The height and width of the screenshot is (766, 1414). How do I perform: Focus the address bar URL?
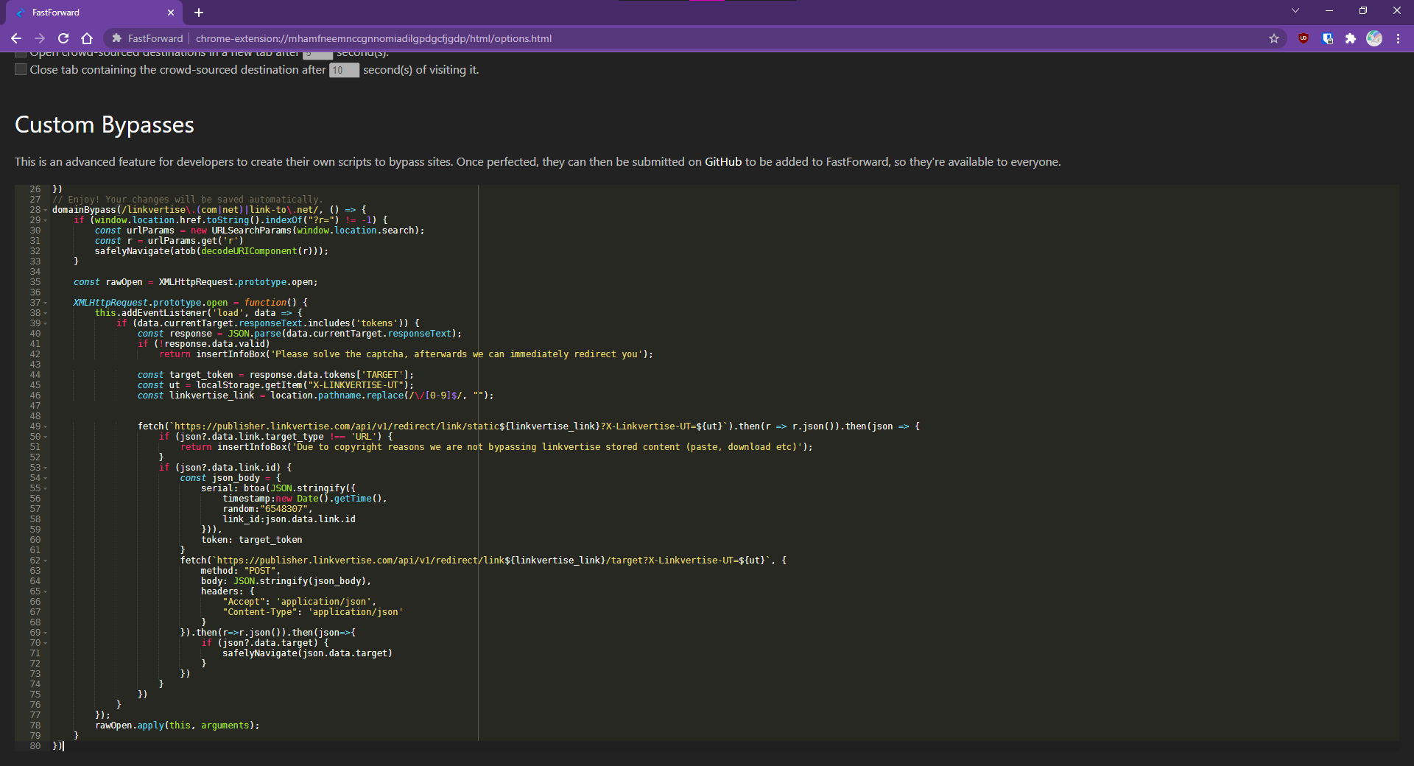(373, 38)
